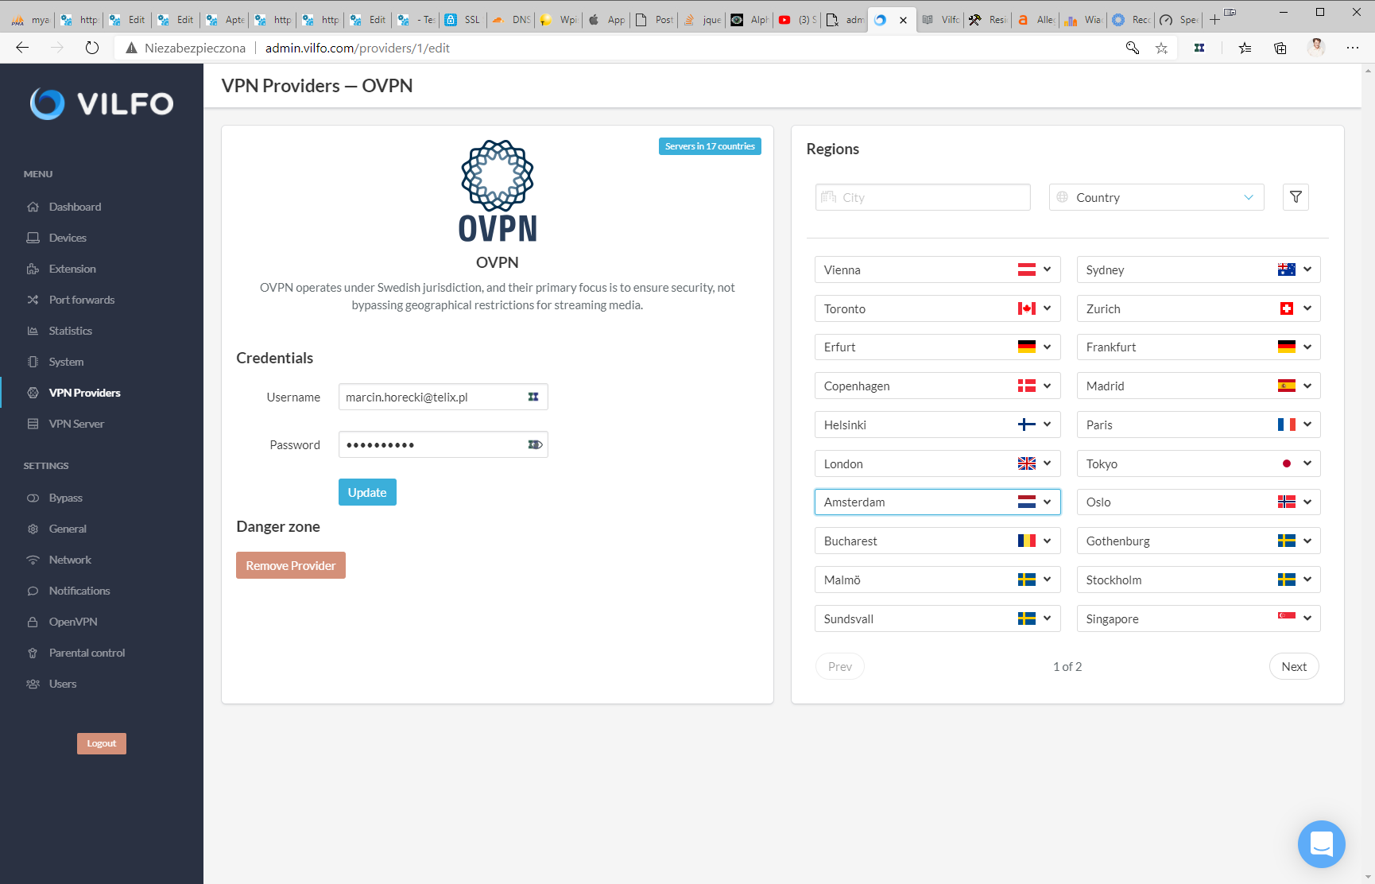1375x884 pixels.
Task: Click the General gear icon
Action: [33, 529]
